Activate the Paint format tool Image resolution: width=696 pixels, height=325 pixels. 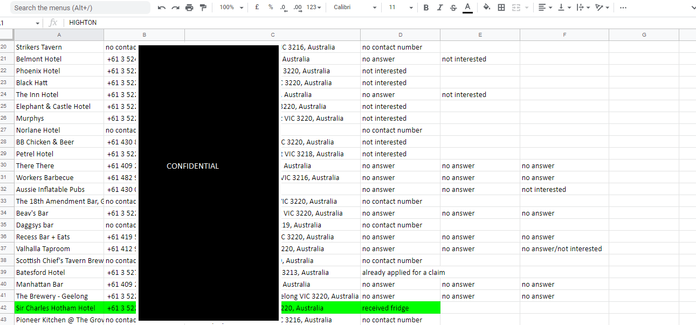203,8
